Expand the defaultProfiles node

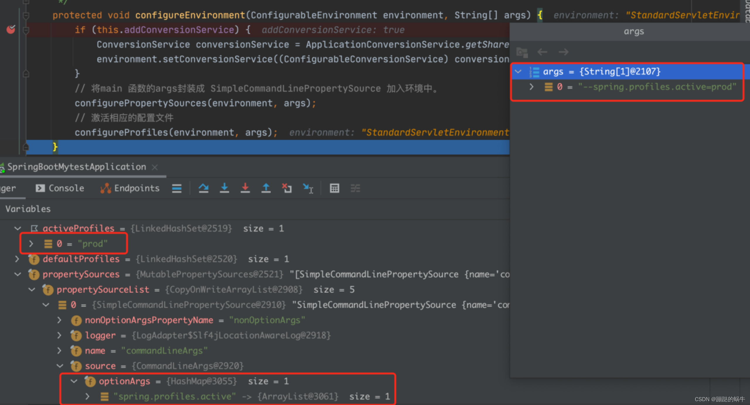click(x=17, y=259)
